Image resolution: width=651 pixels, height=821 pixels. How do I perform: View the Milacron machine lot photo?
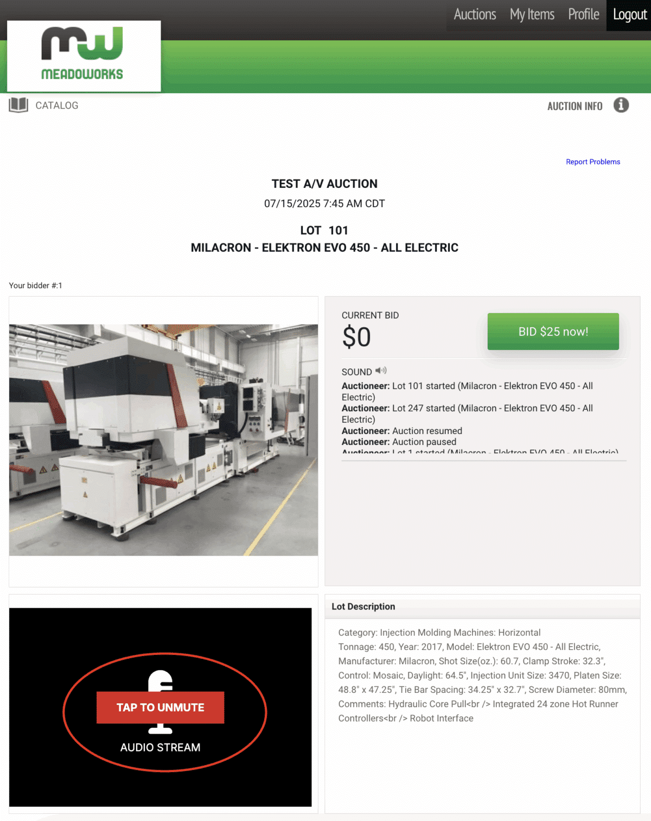pyautogui.click(x=163, y=440)
